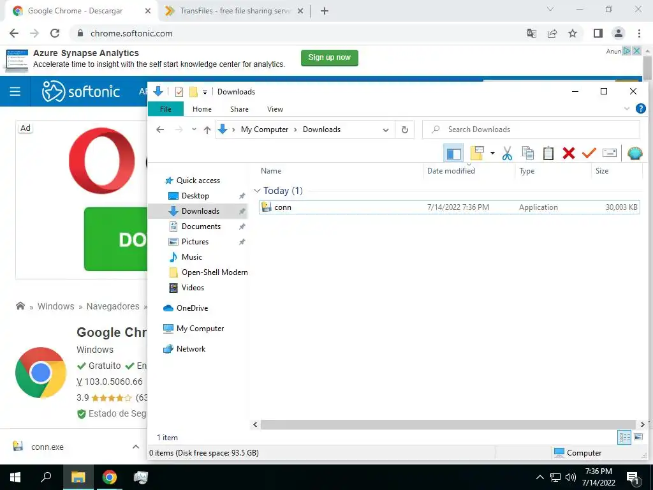Click the Cut scissors icon

(x=507, y=153)
